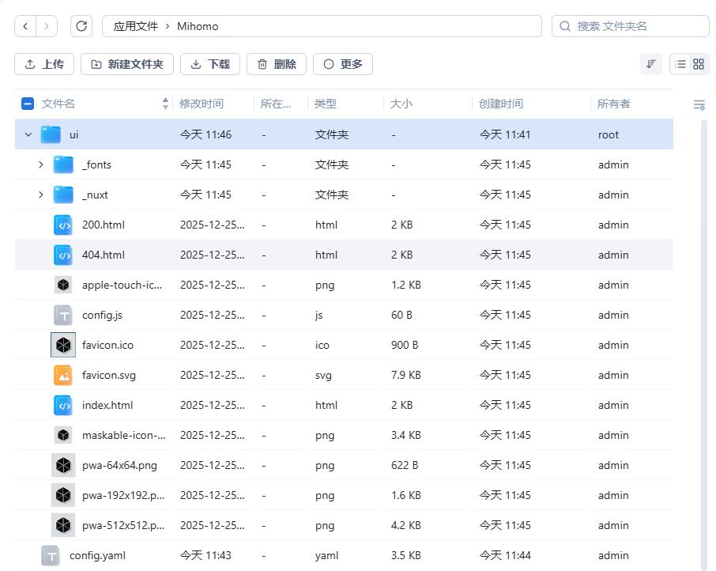
Task: Open the column settings icon above the list
Action: click(699, 104)
